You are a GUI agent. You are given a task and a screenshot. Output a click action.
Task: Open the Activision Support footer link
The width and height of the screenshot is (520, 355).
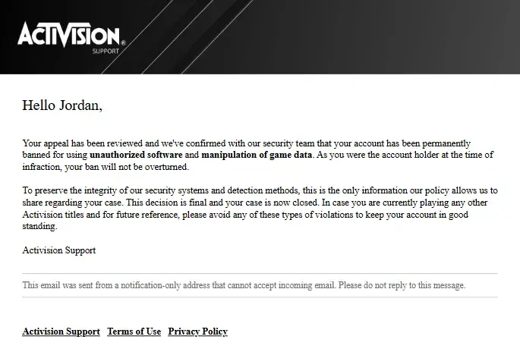point(61,331)
